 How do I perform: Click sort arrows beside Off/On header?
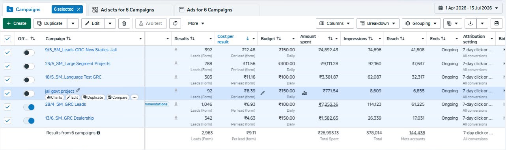coord(33,39)
